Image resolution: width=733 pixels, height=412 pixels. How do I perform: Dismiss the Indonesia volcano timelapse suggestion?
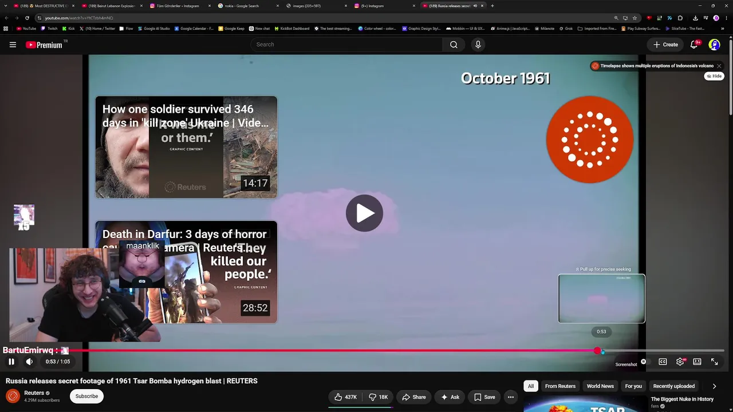[719, 66]
